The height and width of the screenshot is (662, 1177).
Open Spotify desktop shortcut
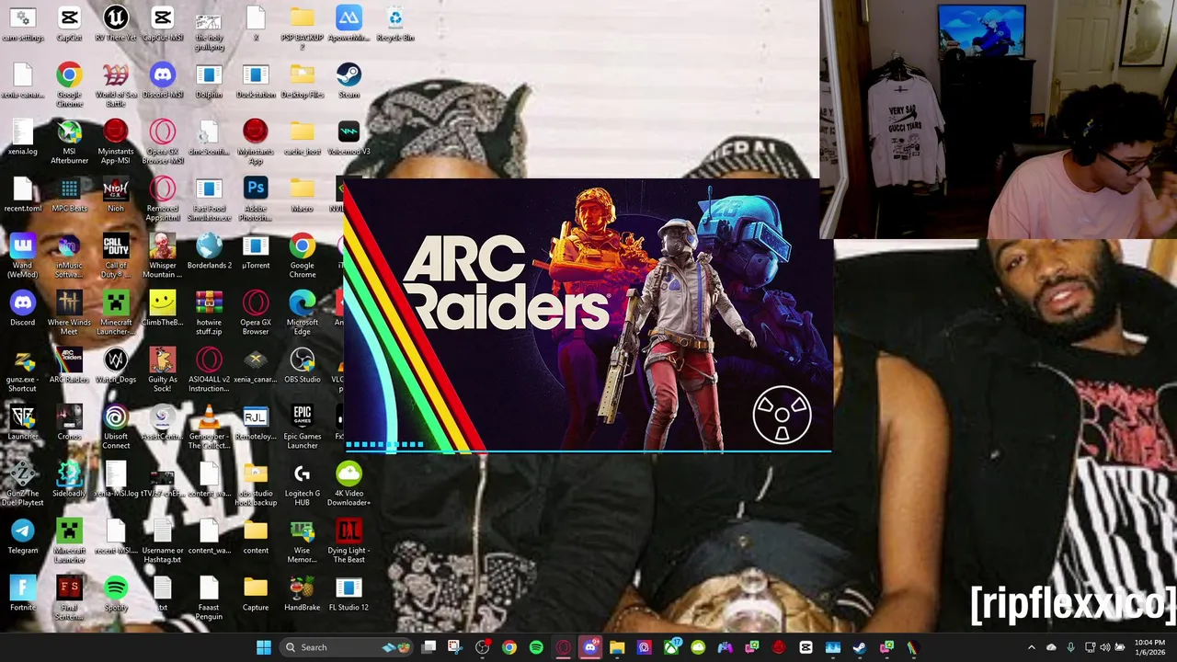click(x=116, y=594)
